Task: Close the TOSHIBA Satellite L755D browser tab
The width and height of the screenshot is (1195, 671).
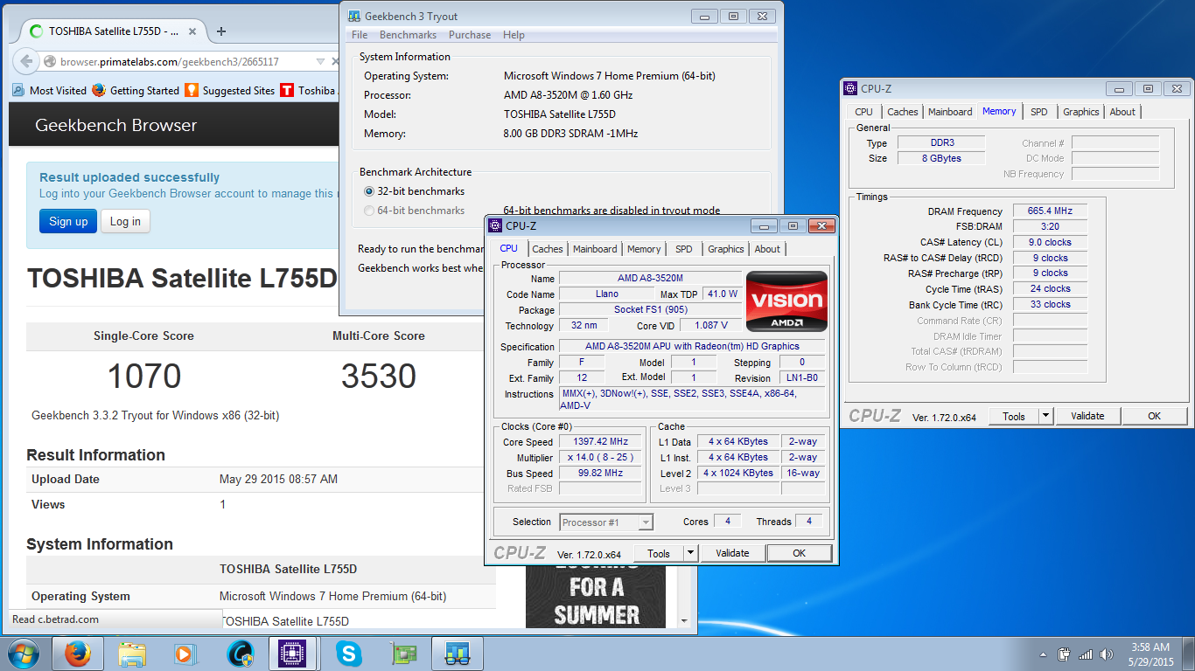Action: click(x=193, y=31)
